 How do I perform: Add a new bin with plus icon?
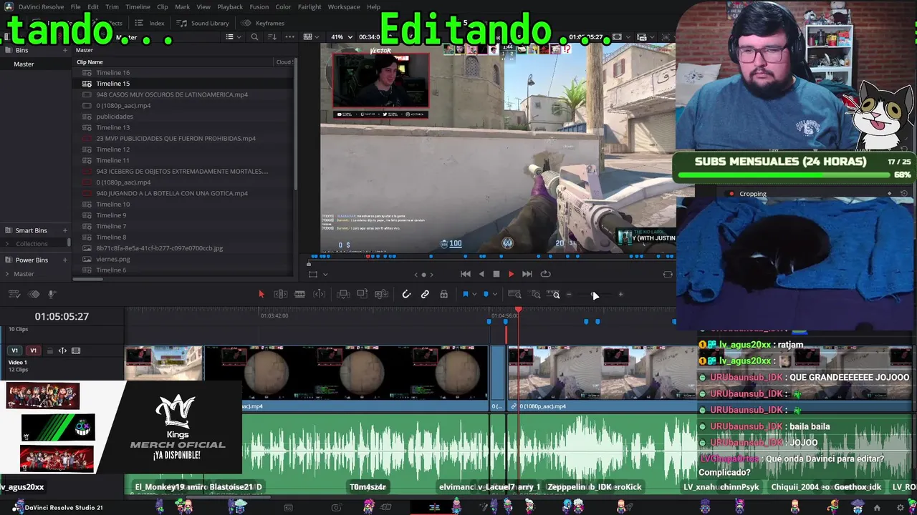tap(65, 50)
